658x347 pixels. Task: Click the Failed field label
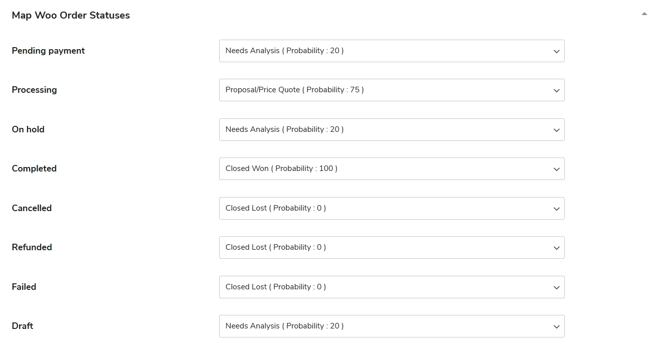pos(24,287)
